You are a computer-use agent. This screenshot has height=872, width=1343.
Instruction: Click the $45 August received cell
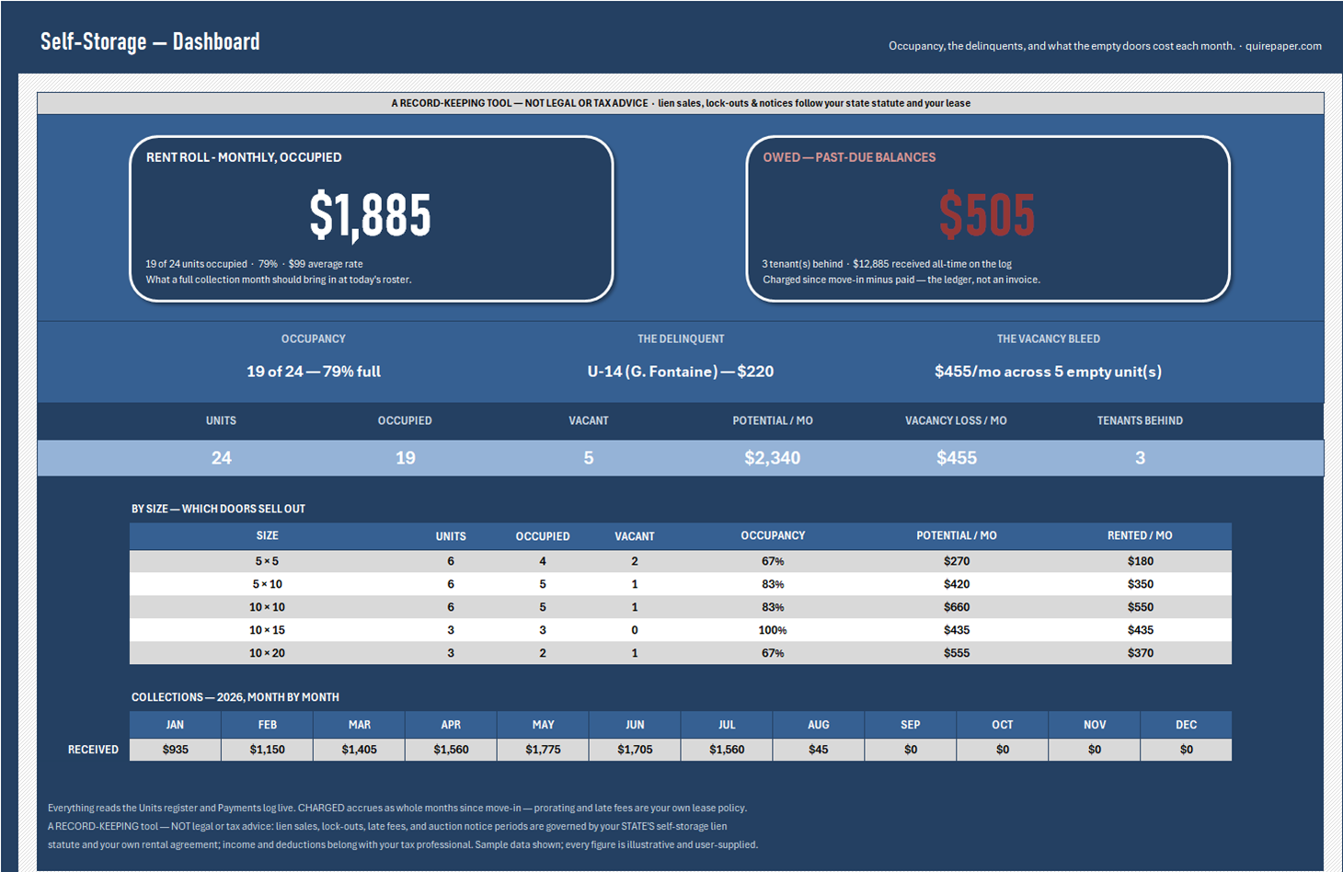pyautogui.click(x=819, y=750)
